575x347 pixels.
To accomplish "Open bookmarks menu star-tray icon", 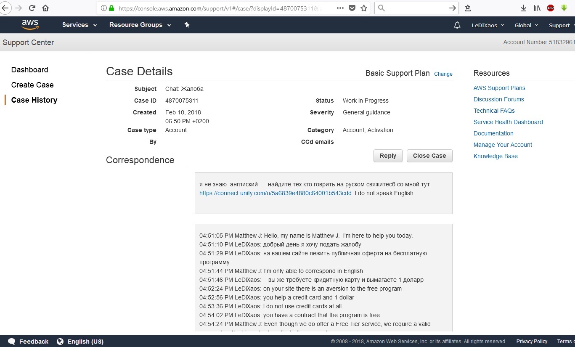I will pyautogui.click(x=468, y=8).
